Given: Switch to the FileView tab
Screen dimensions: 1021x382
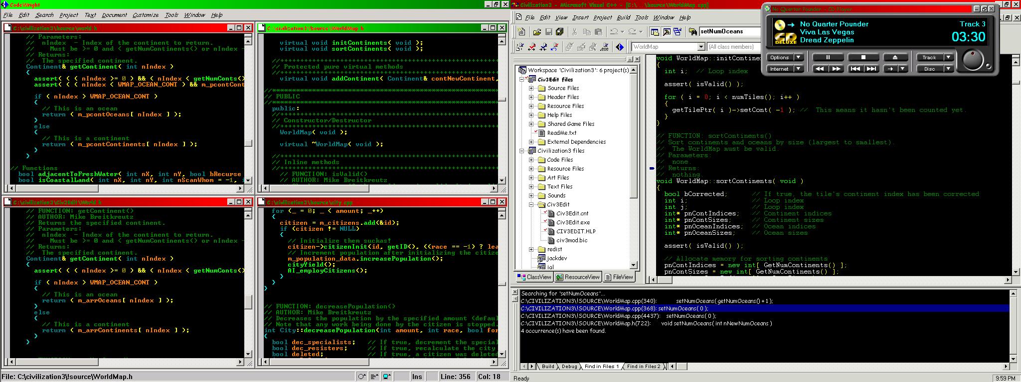Looking at the screenshot, I should (x=619, y=277).
